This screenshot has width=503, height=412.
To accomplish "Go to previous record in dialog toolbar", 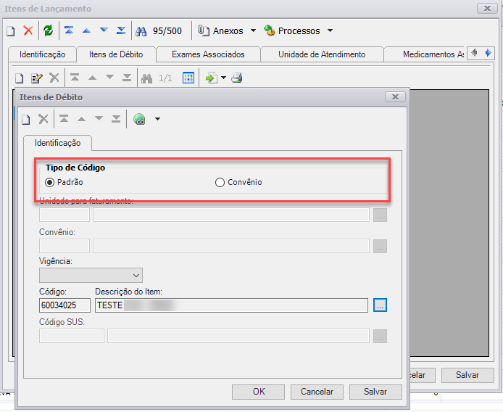I will 81,119.
